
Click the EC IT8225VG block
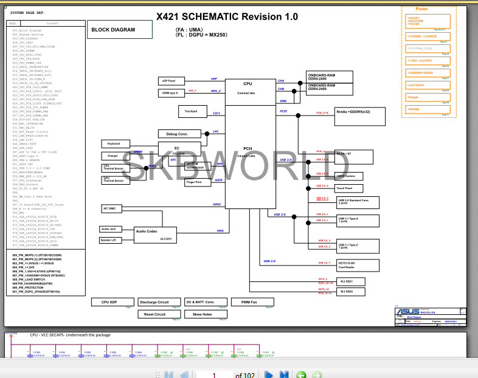click(x=179, y=149)
